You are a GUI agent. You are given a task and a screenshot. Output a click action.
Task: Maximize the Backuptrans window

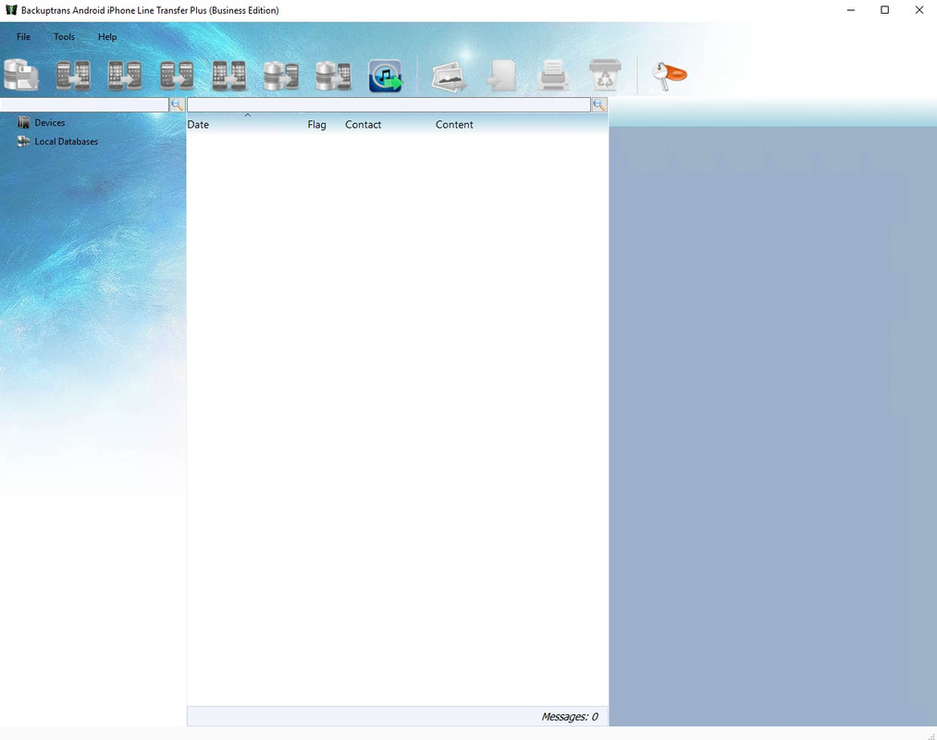pos(884,10)
